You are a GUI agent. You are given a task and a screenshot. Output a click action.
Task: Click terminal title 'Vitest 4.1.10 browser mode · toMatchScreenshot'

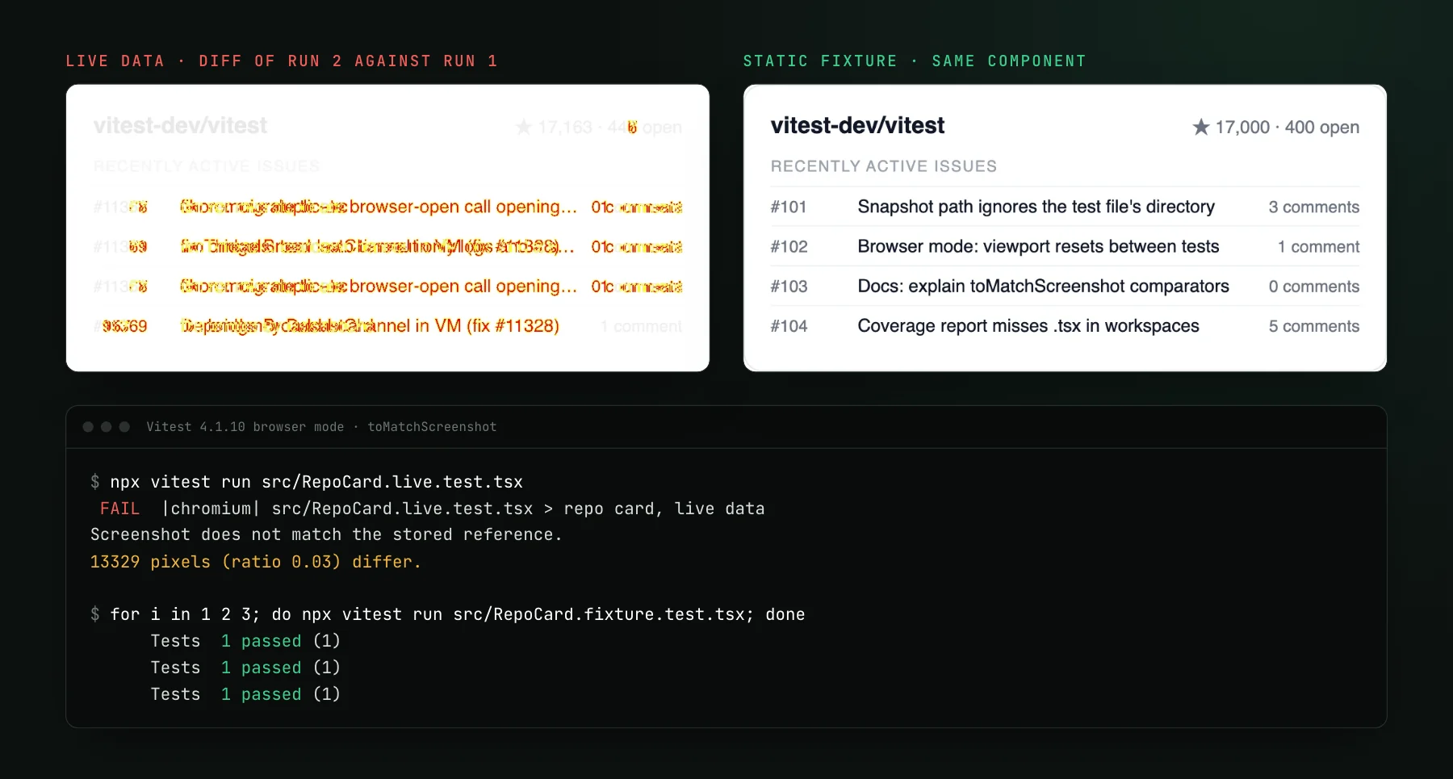[321, 426]
